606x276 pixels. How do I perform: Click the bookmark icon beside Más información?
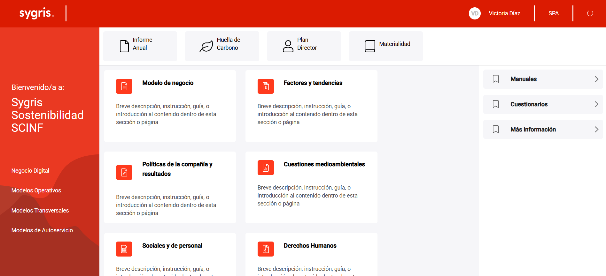tap(496, 129)
